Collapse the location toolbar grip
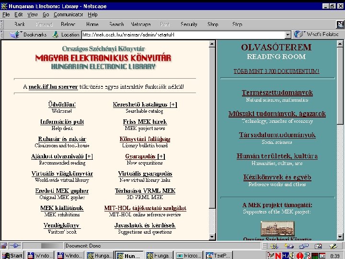The height and width of the screenshot is (259, 345). pyautogui.click(x=2, y=35)
